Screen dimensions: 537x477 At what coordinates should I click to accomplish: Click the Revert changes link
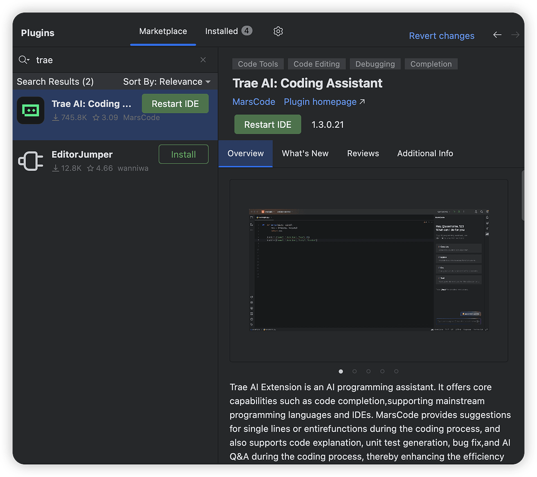pyautogui.click(x=442, y=36)
